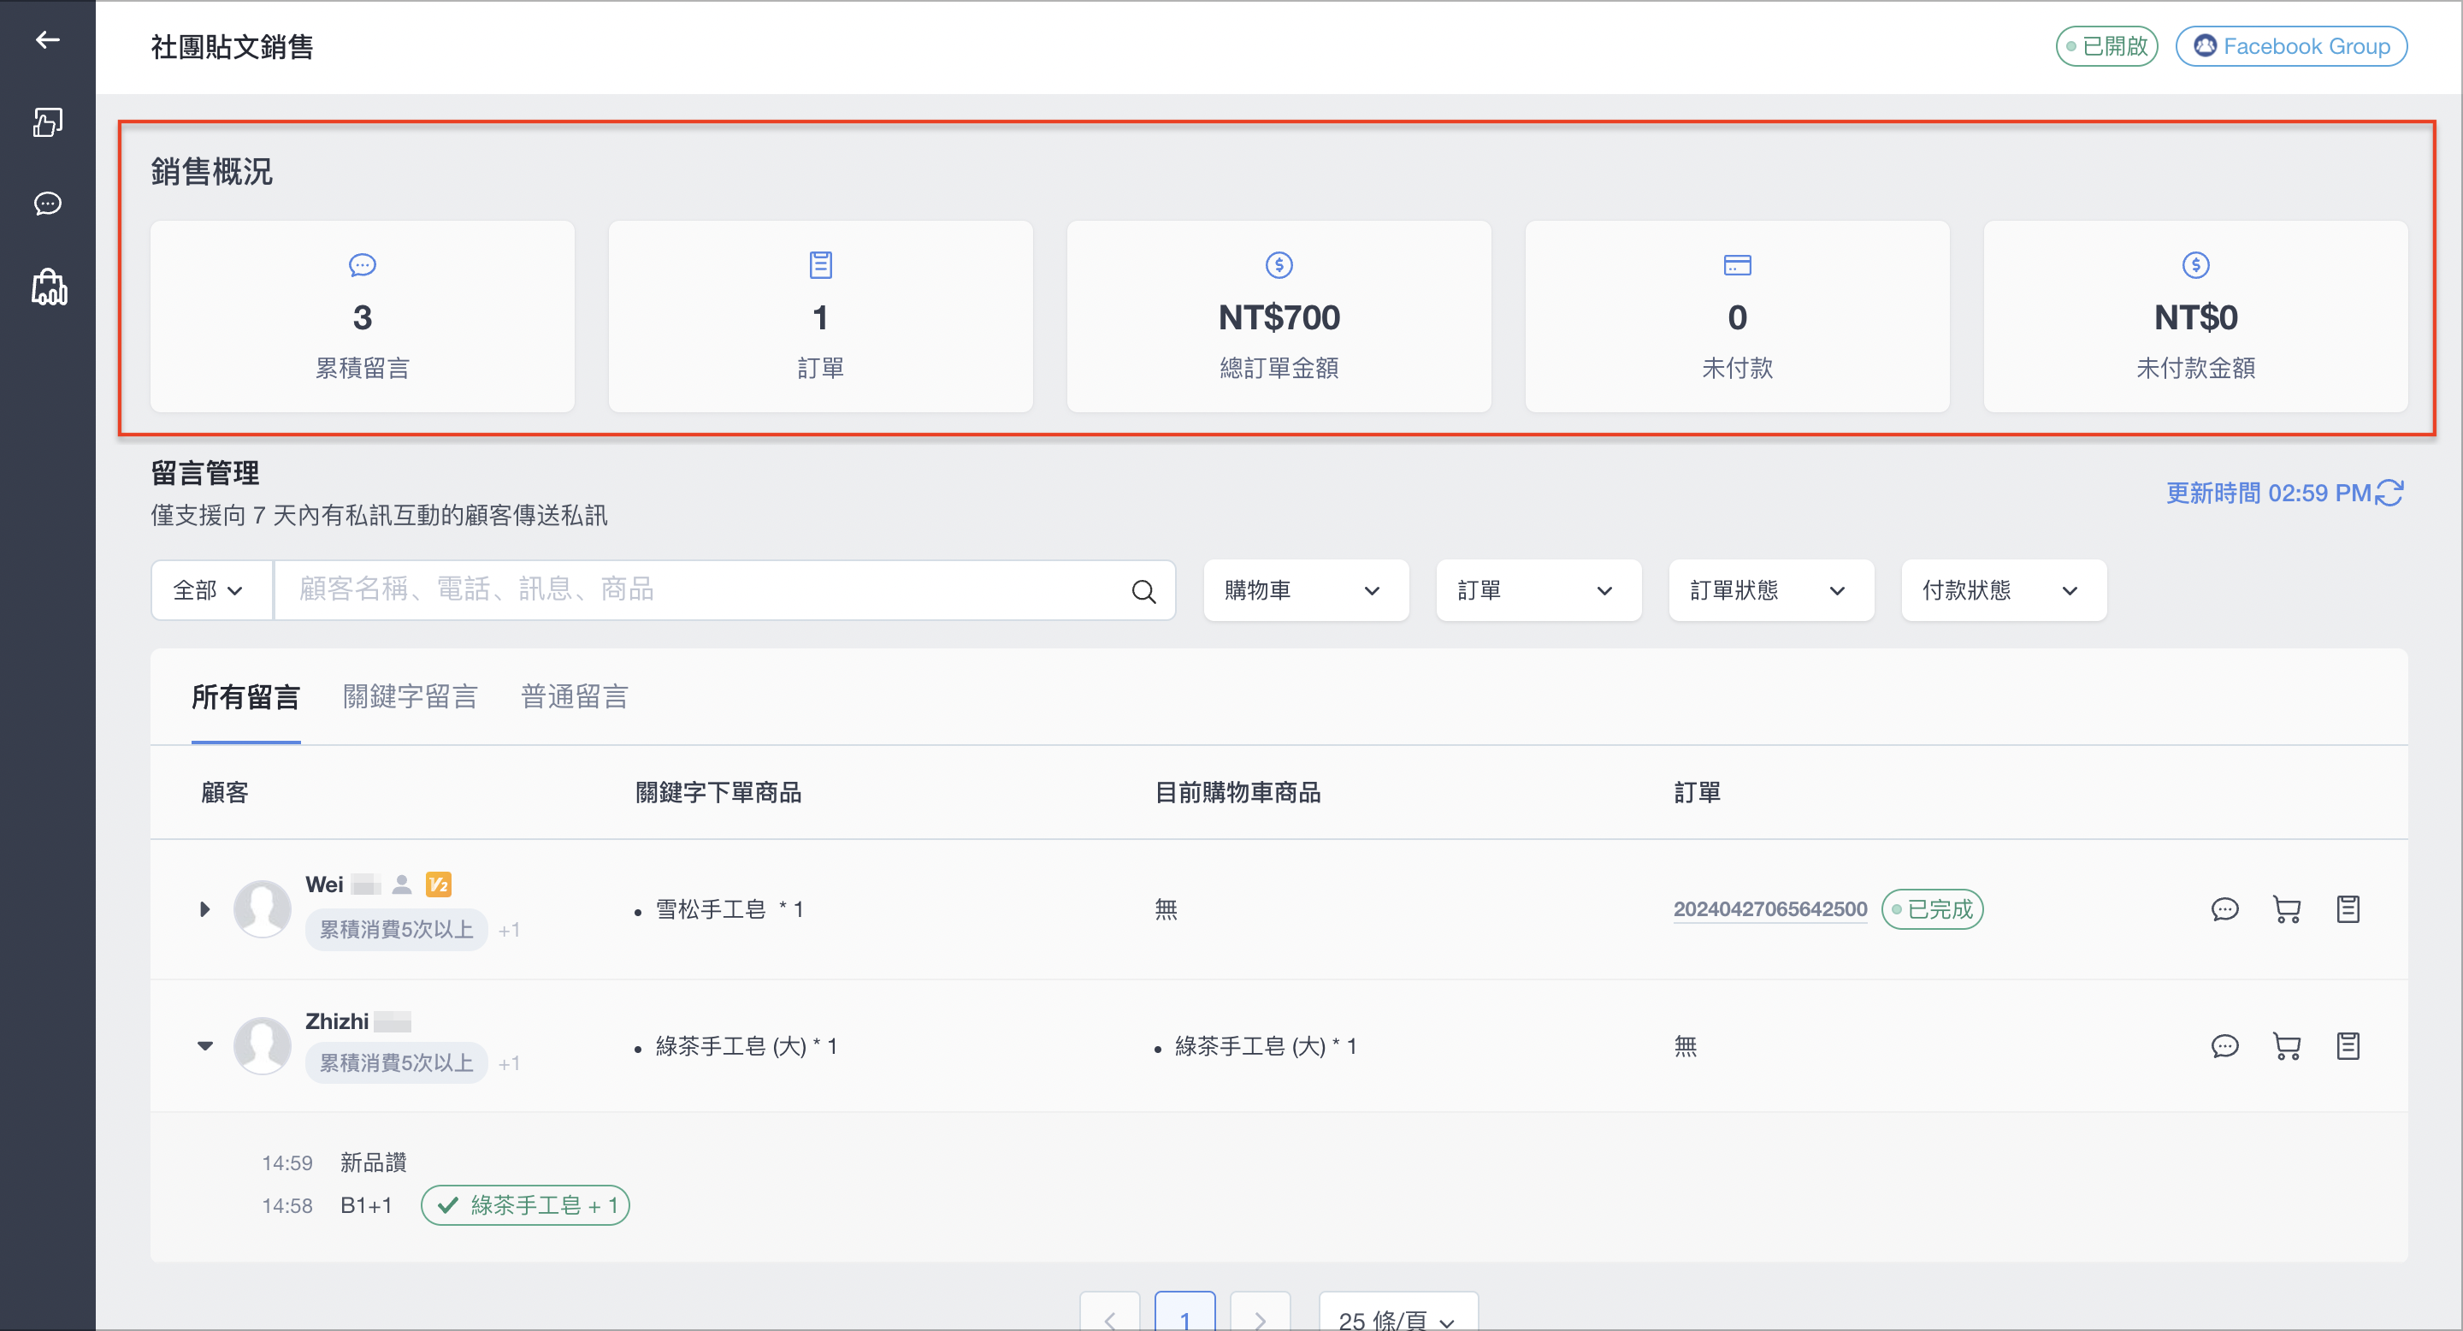Click Zhizhi's avatar picture
2463x1331 pixels.
[262, 1045]
